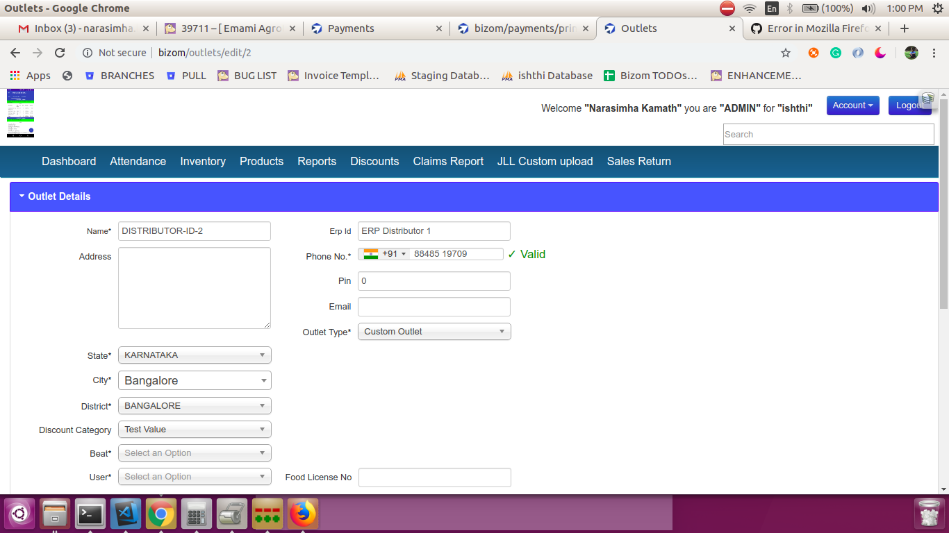Open the Apps bookmarks shortcut
Image resolution: width=949 pixels, height=533 pixels.
coord(30,76)
